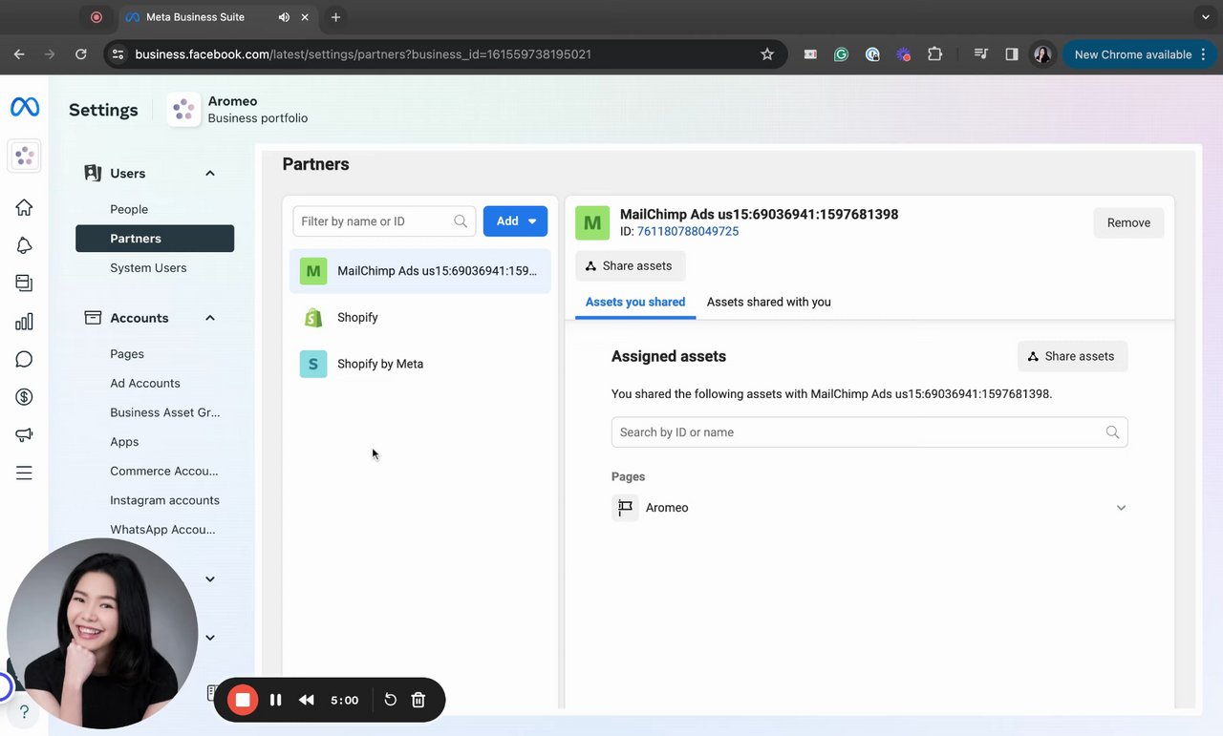Open the Inbox chat bubble icon

24,359
